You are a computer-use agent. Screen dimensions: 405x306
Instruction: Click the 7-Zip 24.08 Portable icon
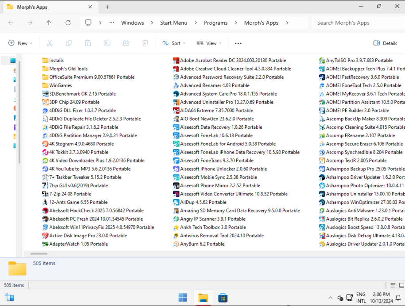click(x=45, y=194)
